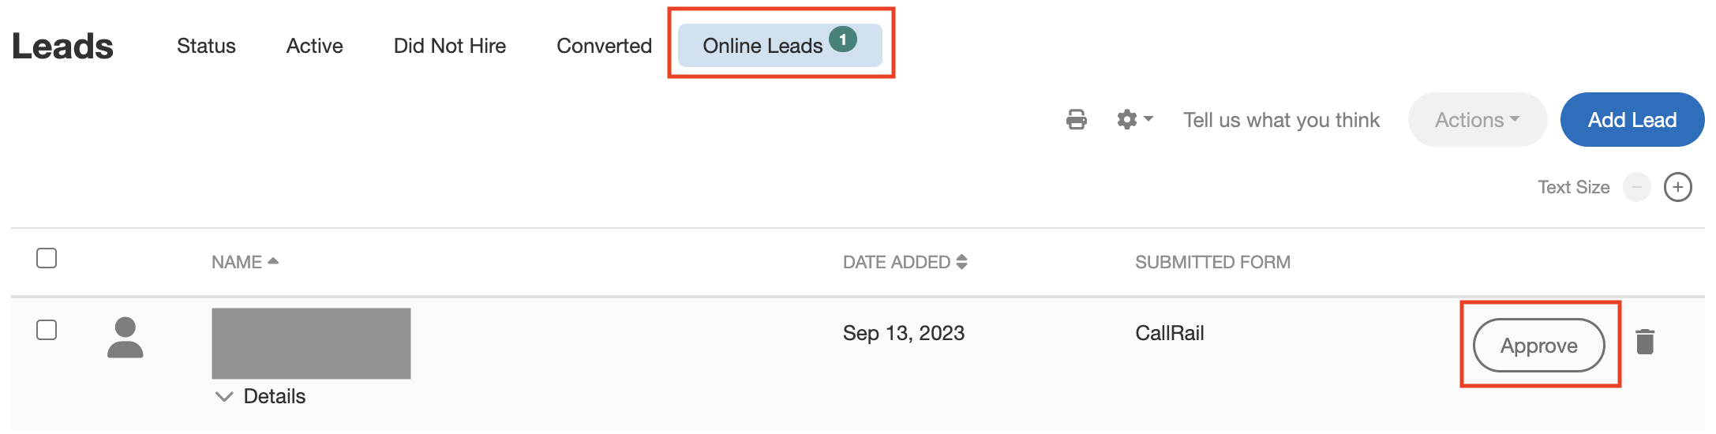Tick the select-all header checkbox
The width and height of the screenshot is (1716, 434).
pyautogui.click(x=47, y=258)
